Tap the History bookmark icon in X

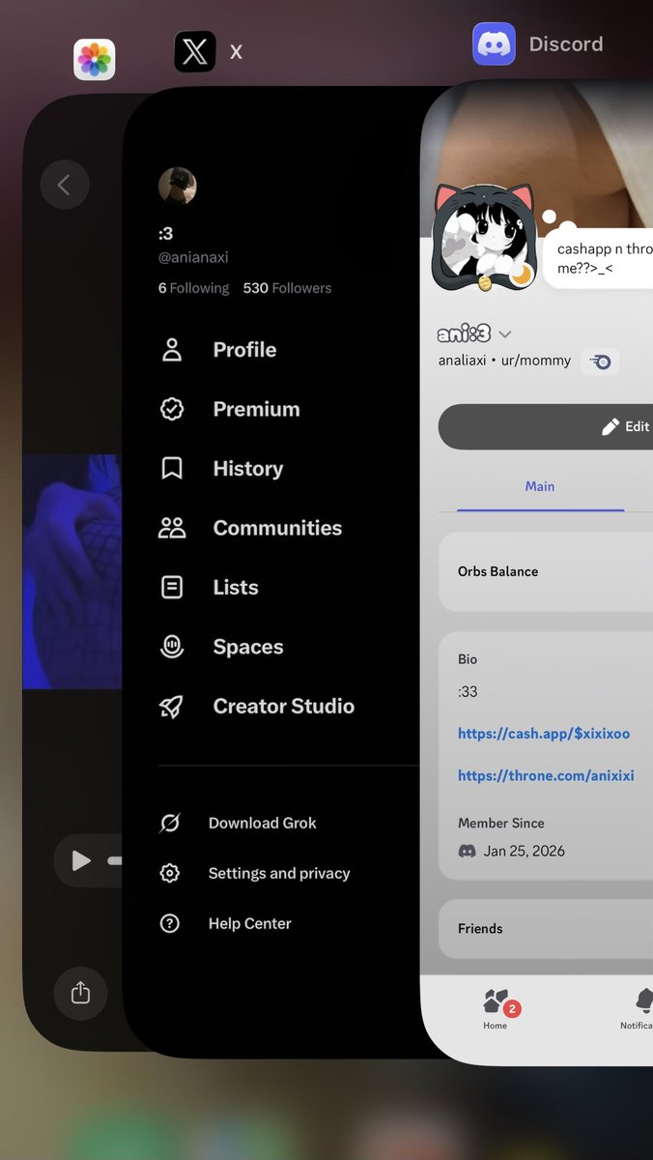[x=172, y=469]
